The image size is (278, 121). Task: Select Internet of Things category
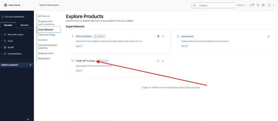[47, 35]
